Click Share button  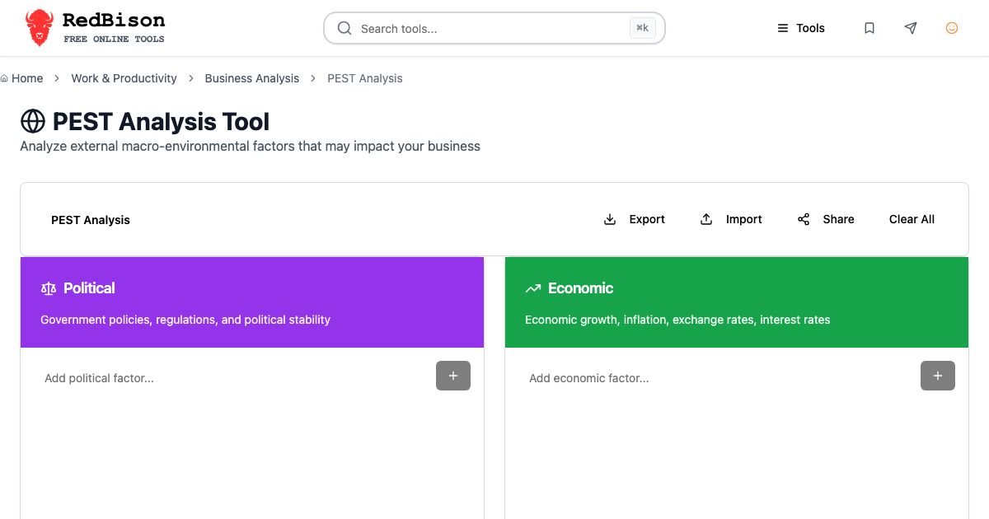826,219
